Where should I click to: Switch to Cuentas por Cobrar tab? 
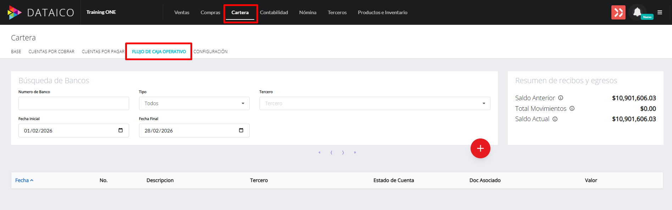pyautogui.click(x=51, y=52)
